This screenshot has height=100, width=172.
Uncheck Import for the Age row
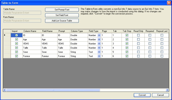pyautogui.click(x=17, y=39)
